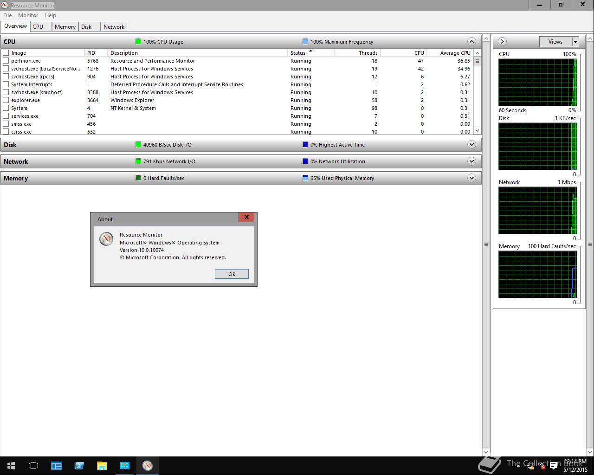Open PowerShell from the taskbar
The image size is (594, 475).
pyautogui.click(x=79, y=466)
